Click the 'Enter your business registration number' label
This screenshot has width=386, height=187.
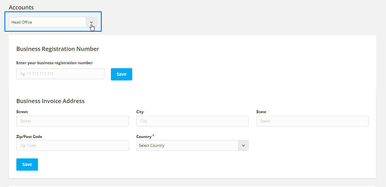55,63
